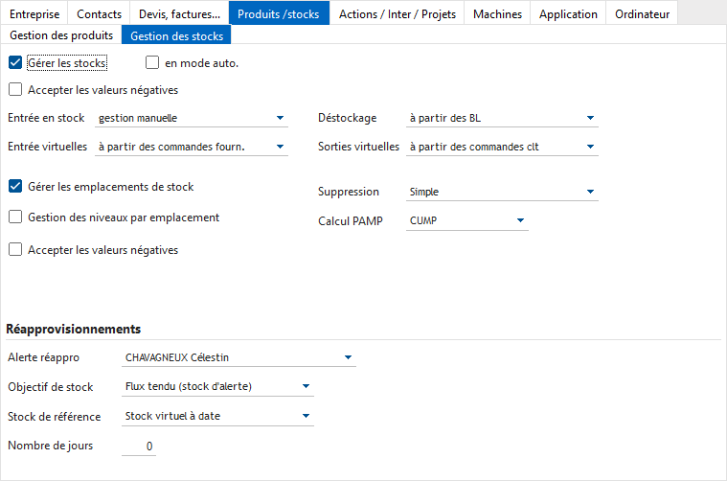Open the Stock de référence dropdown
The width and height of the screenshot is (727, 481).
pos(217,417)
